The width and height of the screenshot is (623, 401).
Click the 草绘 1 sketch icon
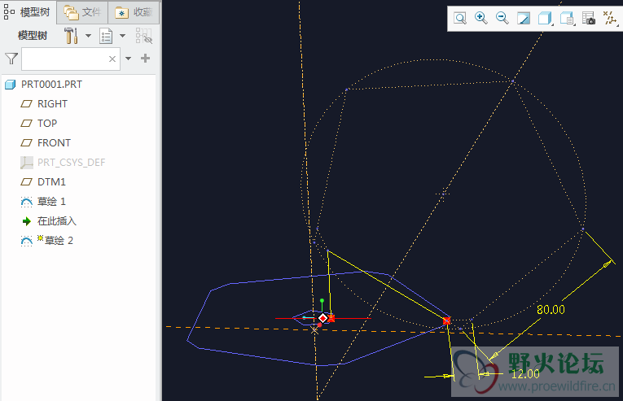[26, 202]
